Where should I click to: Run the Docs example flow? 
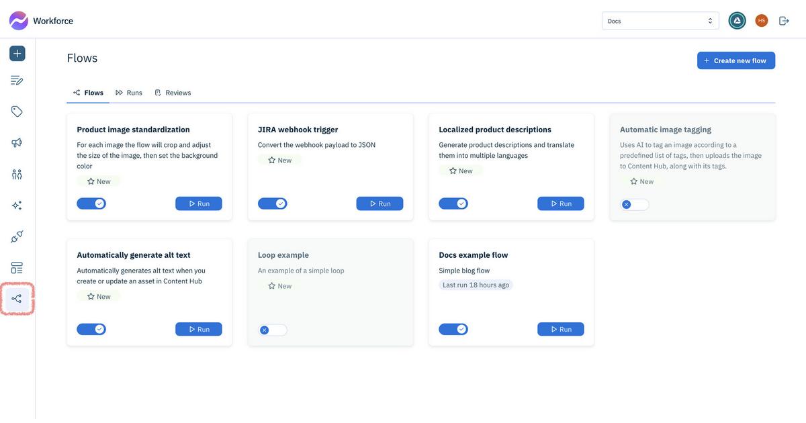pyautogui.click(x=561, y=329)
